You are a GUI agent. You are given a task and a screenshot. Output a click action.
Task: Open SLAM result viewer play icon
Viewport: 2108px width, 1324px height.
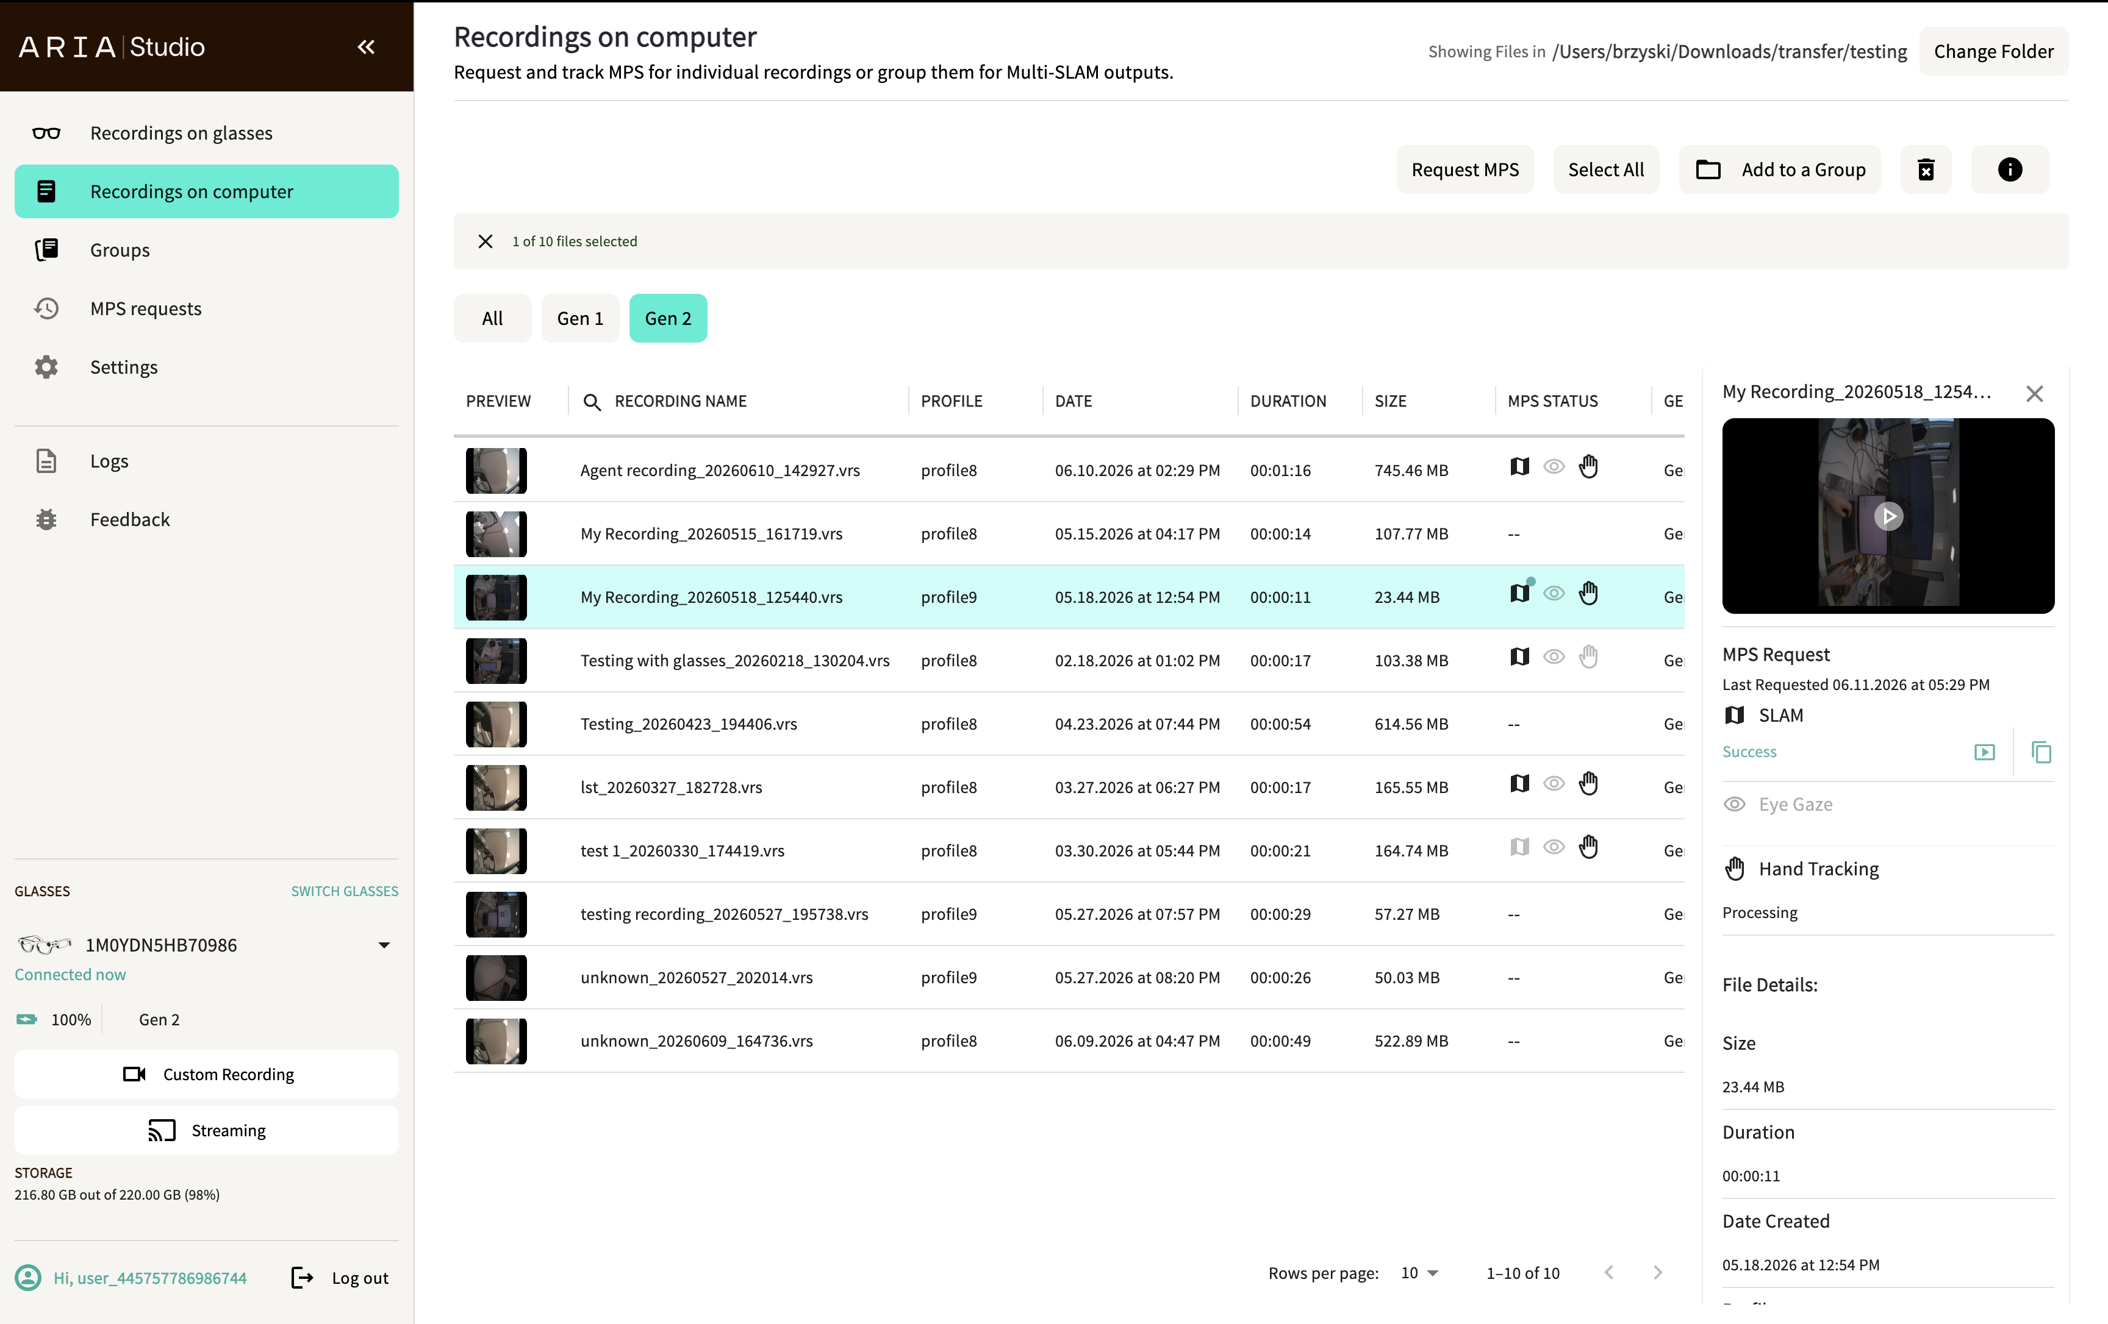pyautogui.click(x=1985, y=753)
